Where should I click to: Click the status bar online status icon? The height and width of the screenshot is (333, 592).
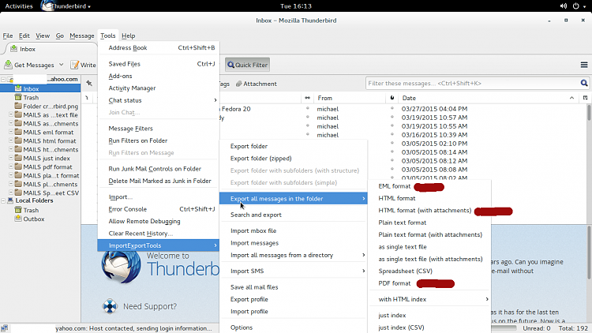tap(4, 328)
